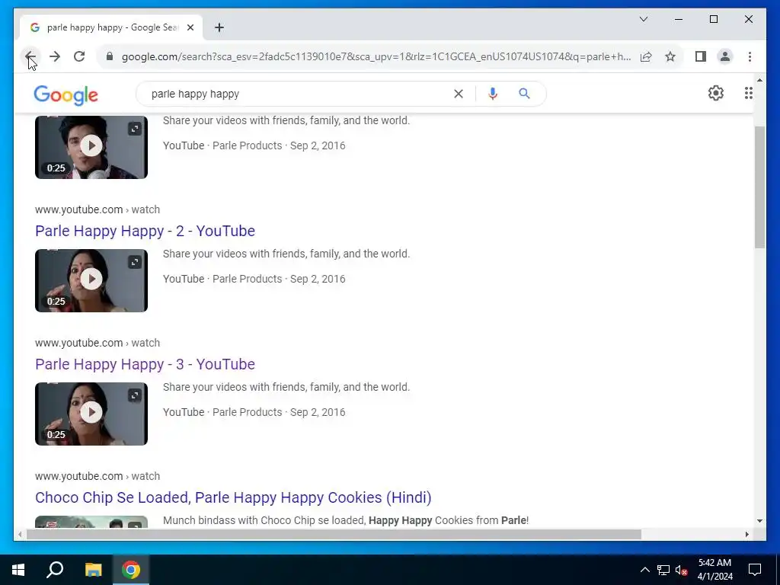Viewport: 780px width, 585px height.
Task: Click the scroll up arrow on vertical scrollbar
Action: pos(759,79)
